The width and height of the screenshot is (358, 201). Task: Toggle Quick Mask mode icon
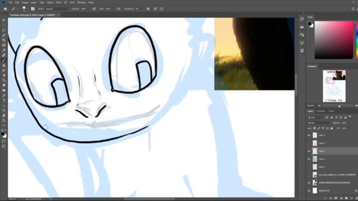coord(4,141)
